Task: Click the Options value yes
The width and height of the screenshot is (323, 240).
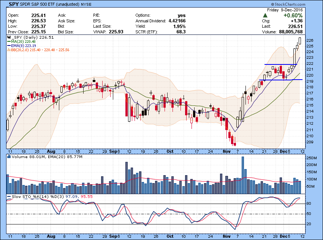Action: click(182, 16)
